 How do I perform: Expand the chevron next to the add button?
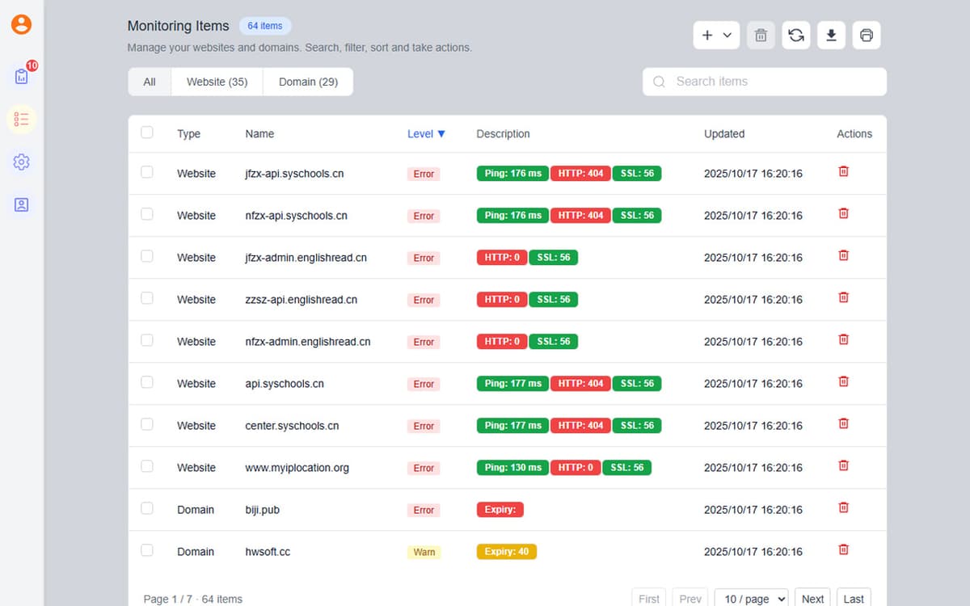[x=726, y=35]
